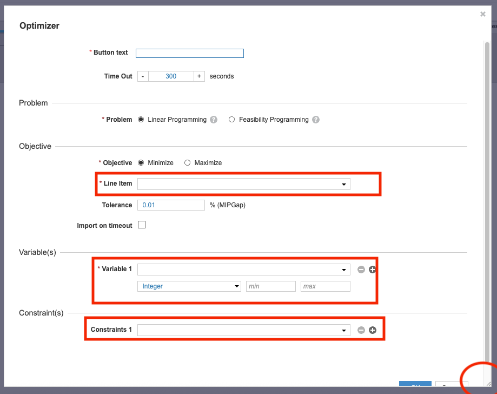Screen dimensions: 497x394
Task: Increase the Time Out value
Action: tap(199, 76)
